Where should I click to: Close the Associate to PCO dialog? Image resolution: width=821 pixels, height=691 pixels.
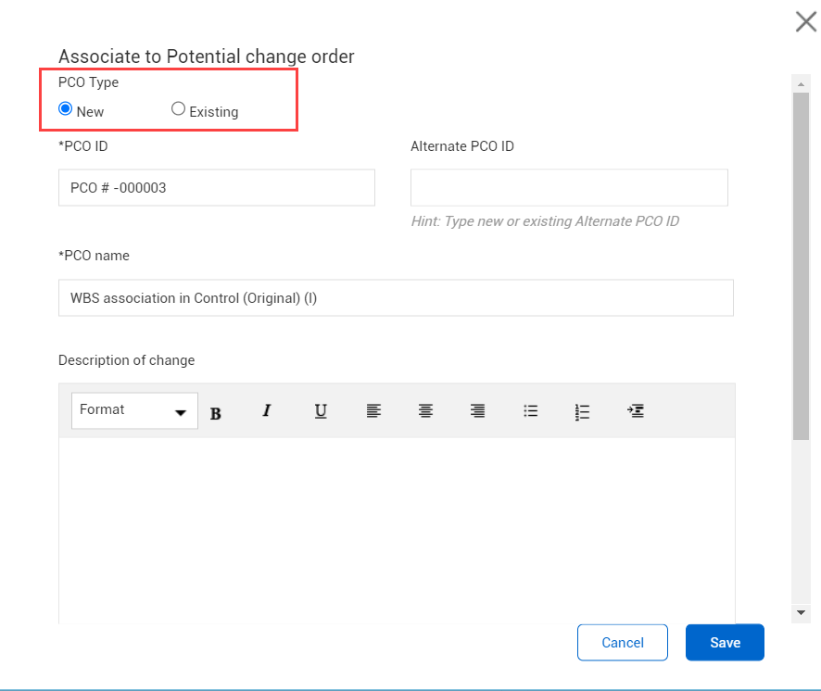806,22
